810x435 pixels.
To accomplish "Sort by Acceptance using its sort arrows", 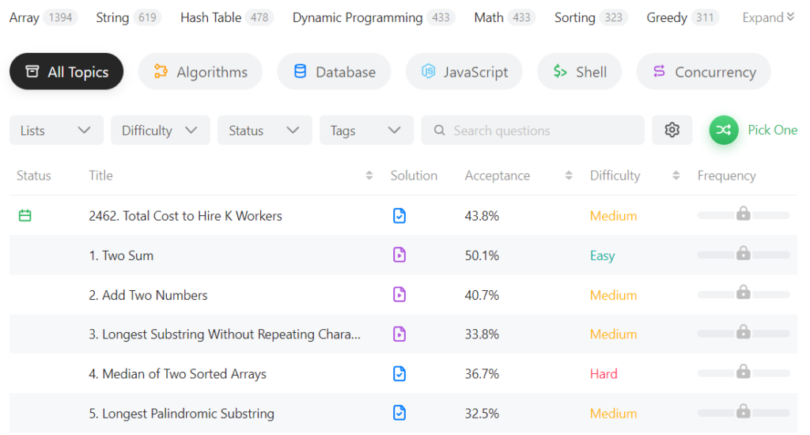I will coord(568,176).
